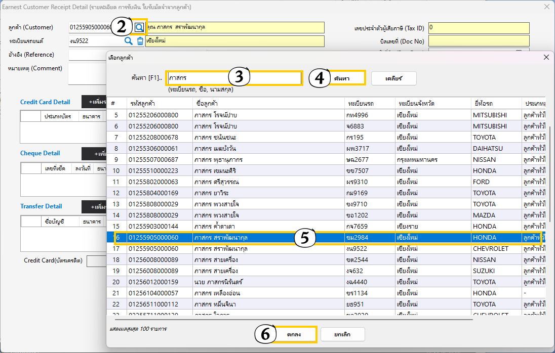Click the license plate search magnifier icon
Image resolution: width=555 pixels, height=353 pixels.
129,41
